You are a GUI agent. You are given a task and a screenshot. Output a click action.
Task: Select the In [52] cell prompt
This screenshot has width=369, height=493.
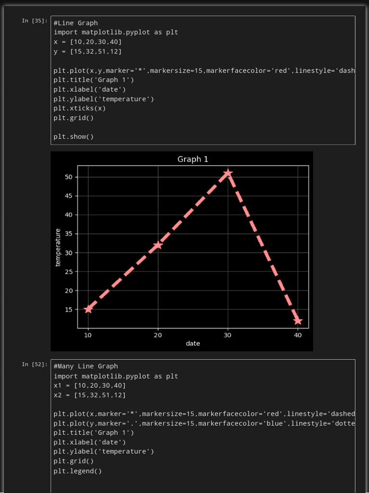(35, 364)
